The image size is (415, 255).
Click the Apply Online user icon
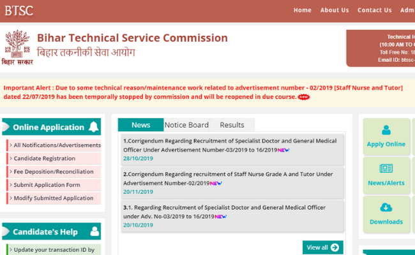[x=386, y=130]
